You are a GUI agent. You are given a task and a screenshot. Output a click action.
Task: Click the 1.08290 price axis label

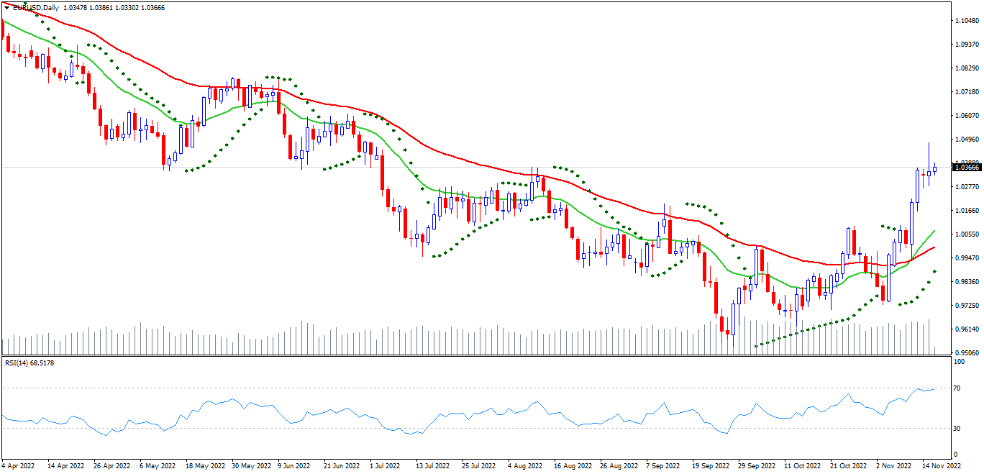click(x=967, y=68)
